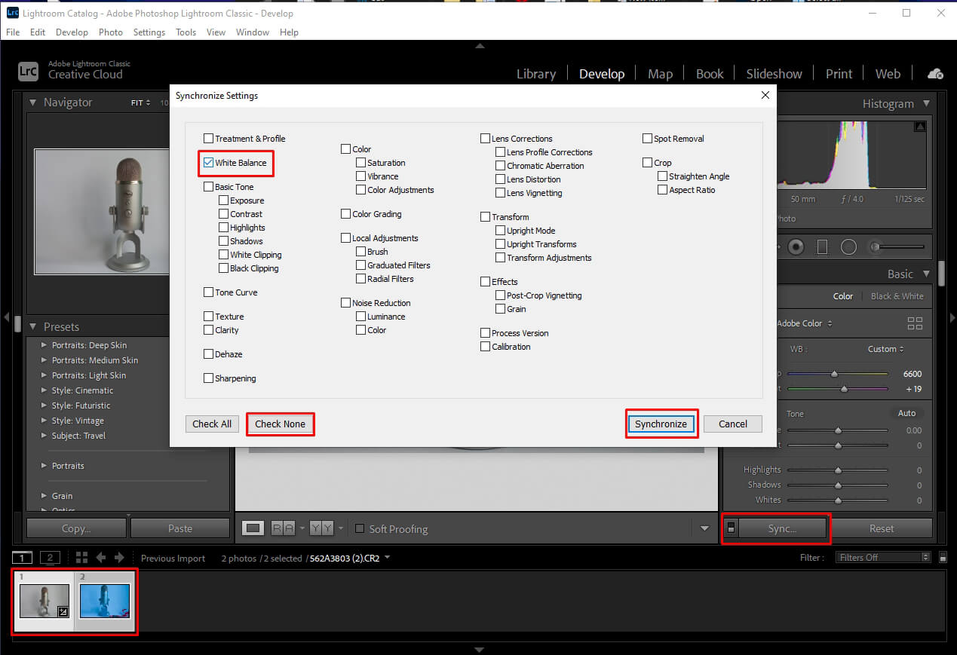Check the Exposure checkbox
The image size is (957, 655).
click(223, 200)
